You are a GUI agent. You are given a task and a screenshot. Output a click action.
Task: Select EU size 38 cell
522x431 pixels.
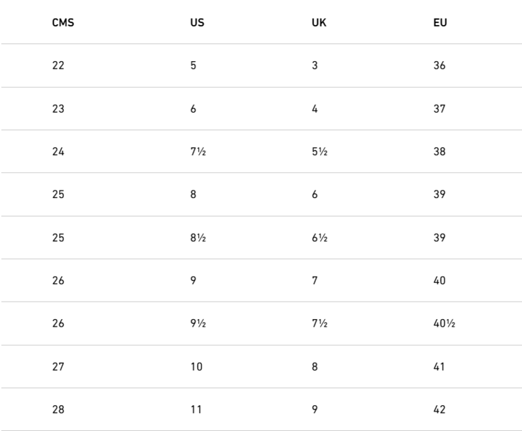(439, 152)
